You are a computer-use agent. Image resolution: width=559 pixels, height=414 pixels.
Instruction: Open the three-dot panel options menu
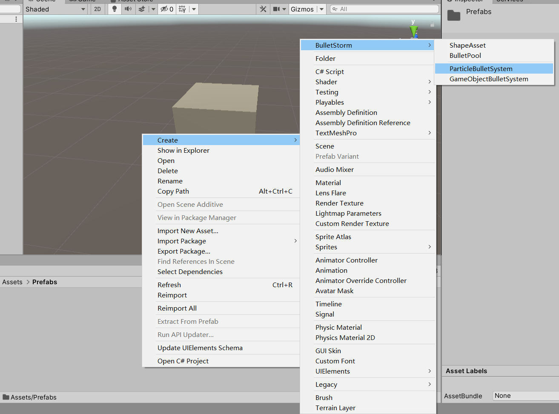[x=16, y=19]
